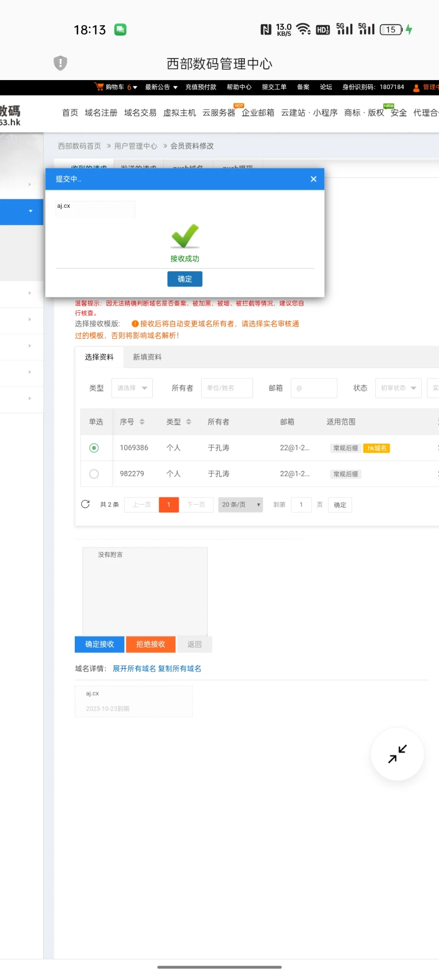The width and height of the screenshot is (439, 976).
Task: Sort by 类型 column arrows
Action: [x=189, y=422]
